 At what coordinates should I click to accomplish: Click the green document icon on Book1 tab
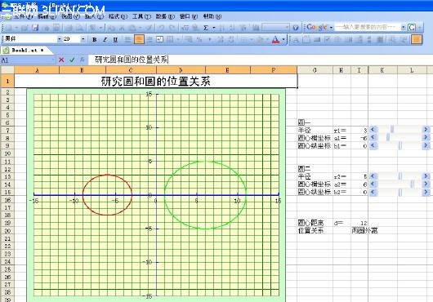[6, 50]
